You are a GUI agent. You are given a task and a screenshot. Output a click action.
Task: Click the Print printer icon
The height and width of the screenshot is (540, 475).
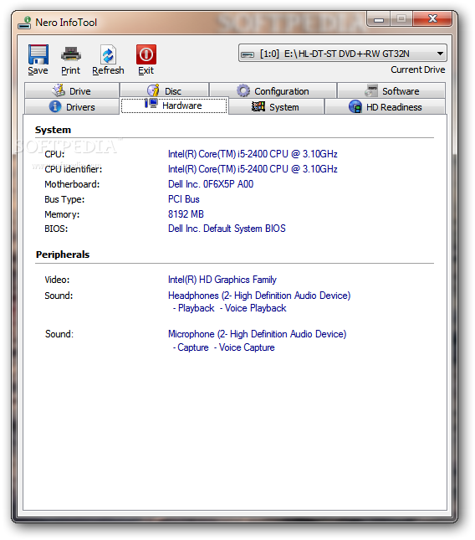pos(71,54)
